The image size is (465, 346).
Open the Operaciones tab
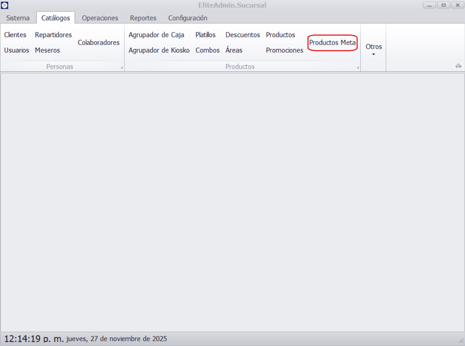tap(100, 18)
